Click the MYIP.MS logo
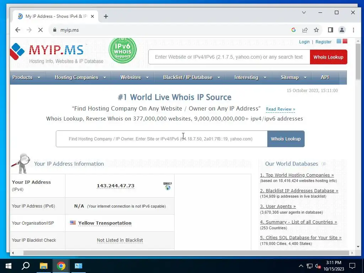Viewport: 364px width, 273px height. (x=57, y=53)
